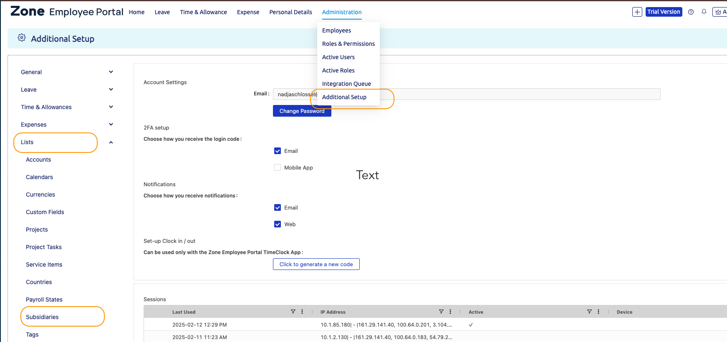Screen dimensions: 727x342
Task: Click IP address cell starting 10.1.85.180
Action: coord(386,325)
